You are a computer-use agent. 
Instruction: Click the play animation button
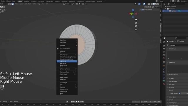[78, 102]
